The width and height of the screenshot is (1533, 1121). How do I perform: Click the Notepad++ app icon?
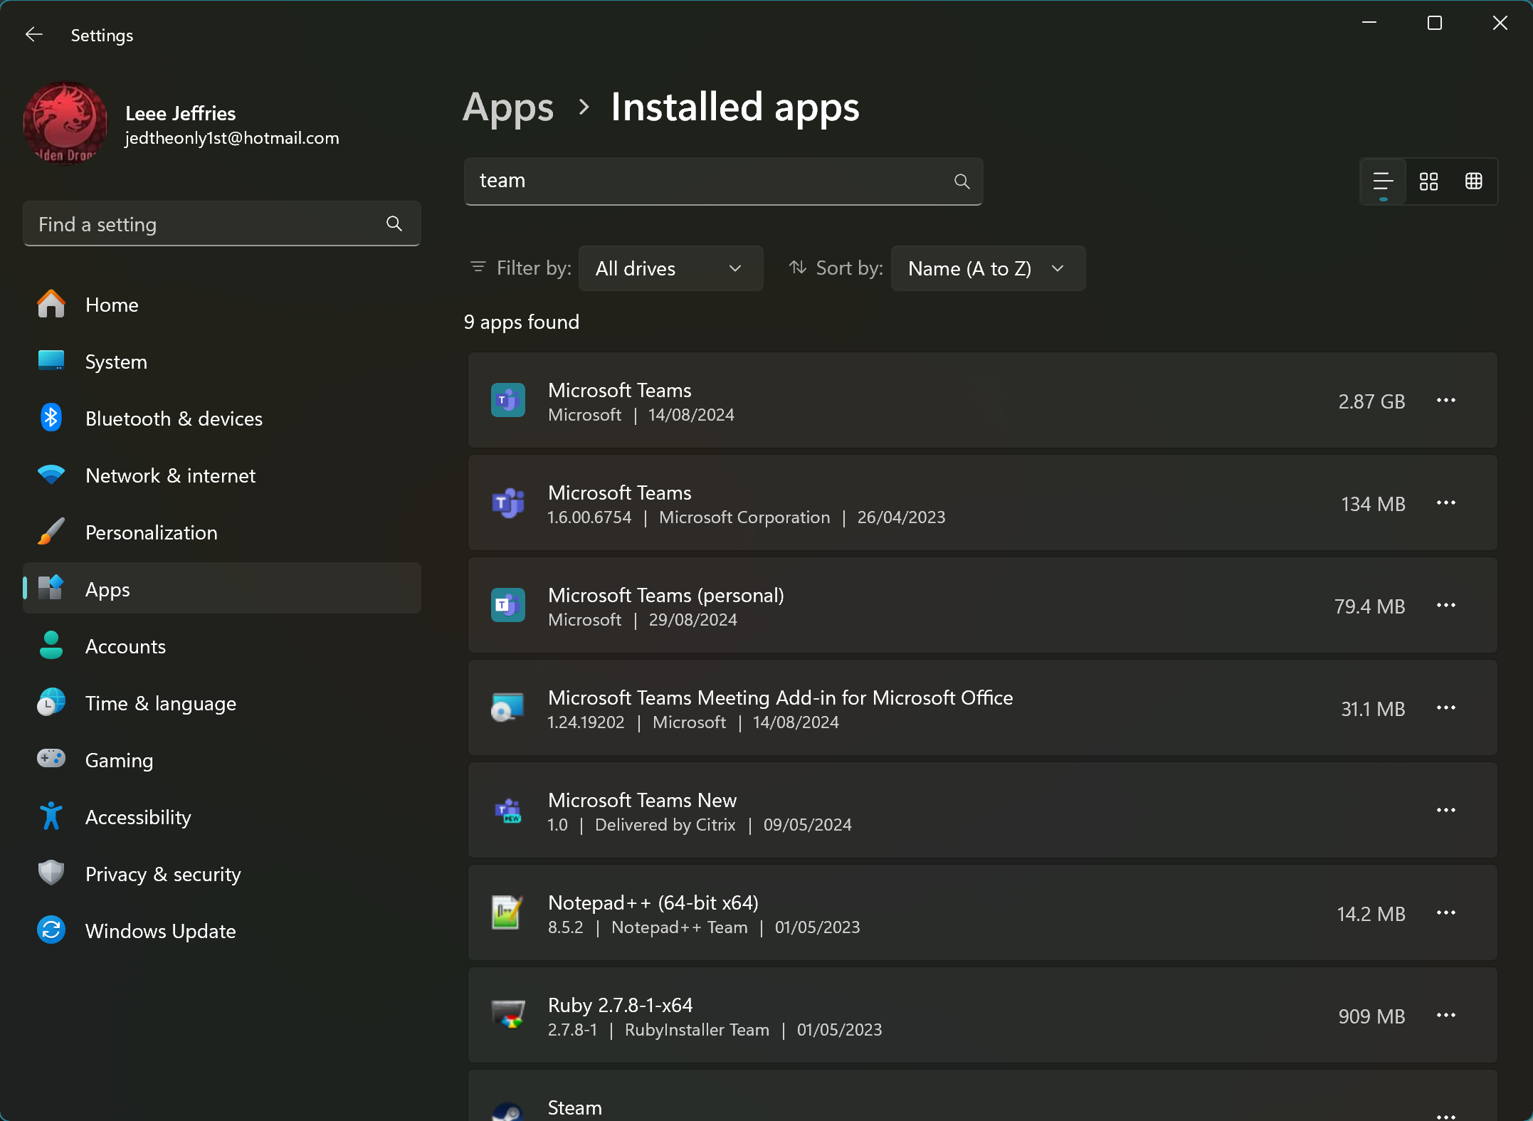tap(508, 913)
